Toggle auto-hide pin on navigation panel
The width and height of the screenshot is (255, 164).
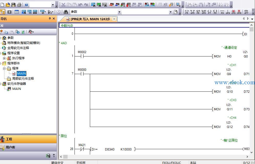(x=50, y=19)
